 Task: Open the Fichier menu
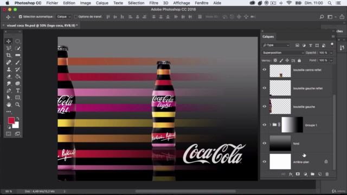click(52, 3)
